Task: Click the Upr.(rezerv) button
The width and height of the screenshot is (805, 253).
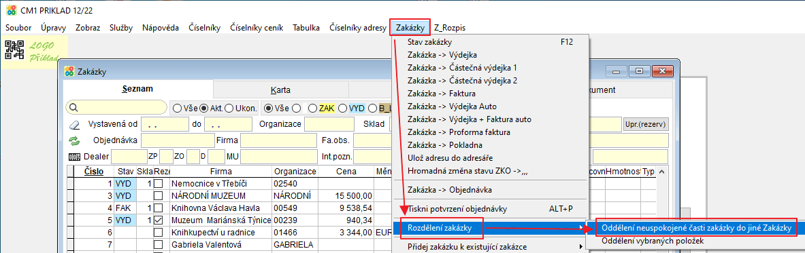Action: 646,124
